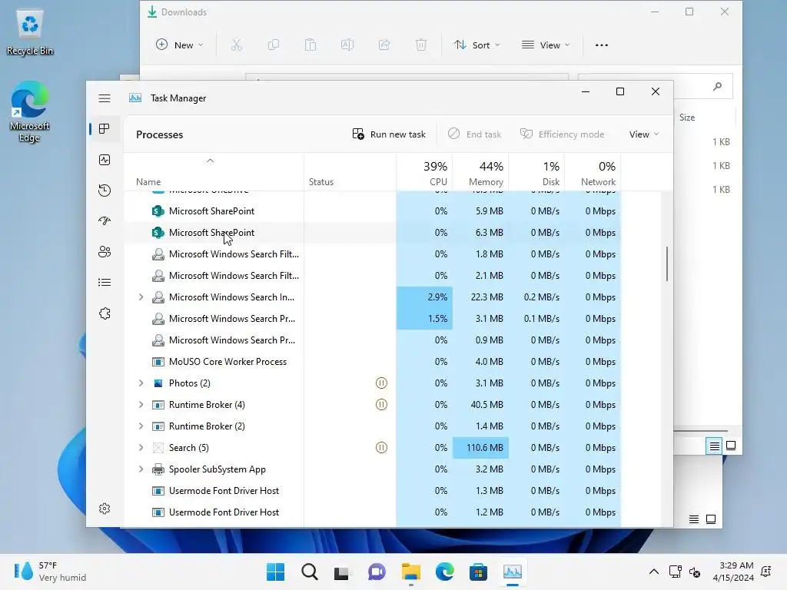Open Microsoft Edge desktop shortcut
The image size is (787, 590).
30,112
